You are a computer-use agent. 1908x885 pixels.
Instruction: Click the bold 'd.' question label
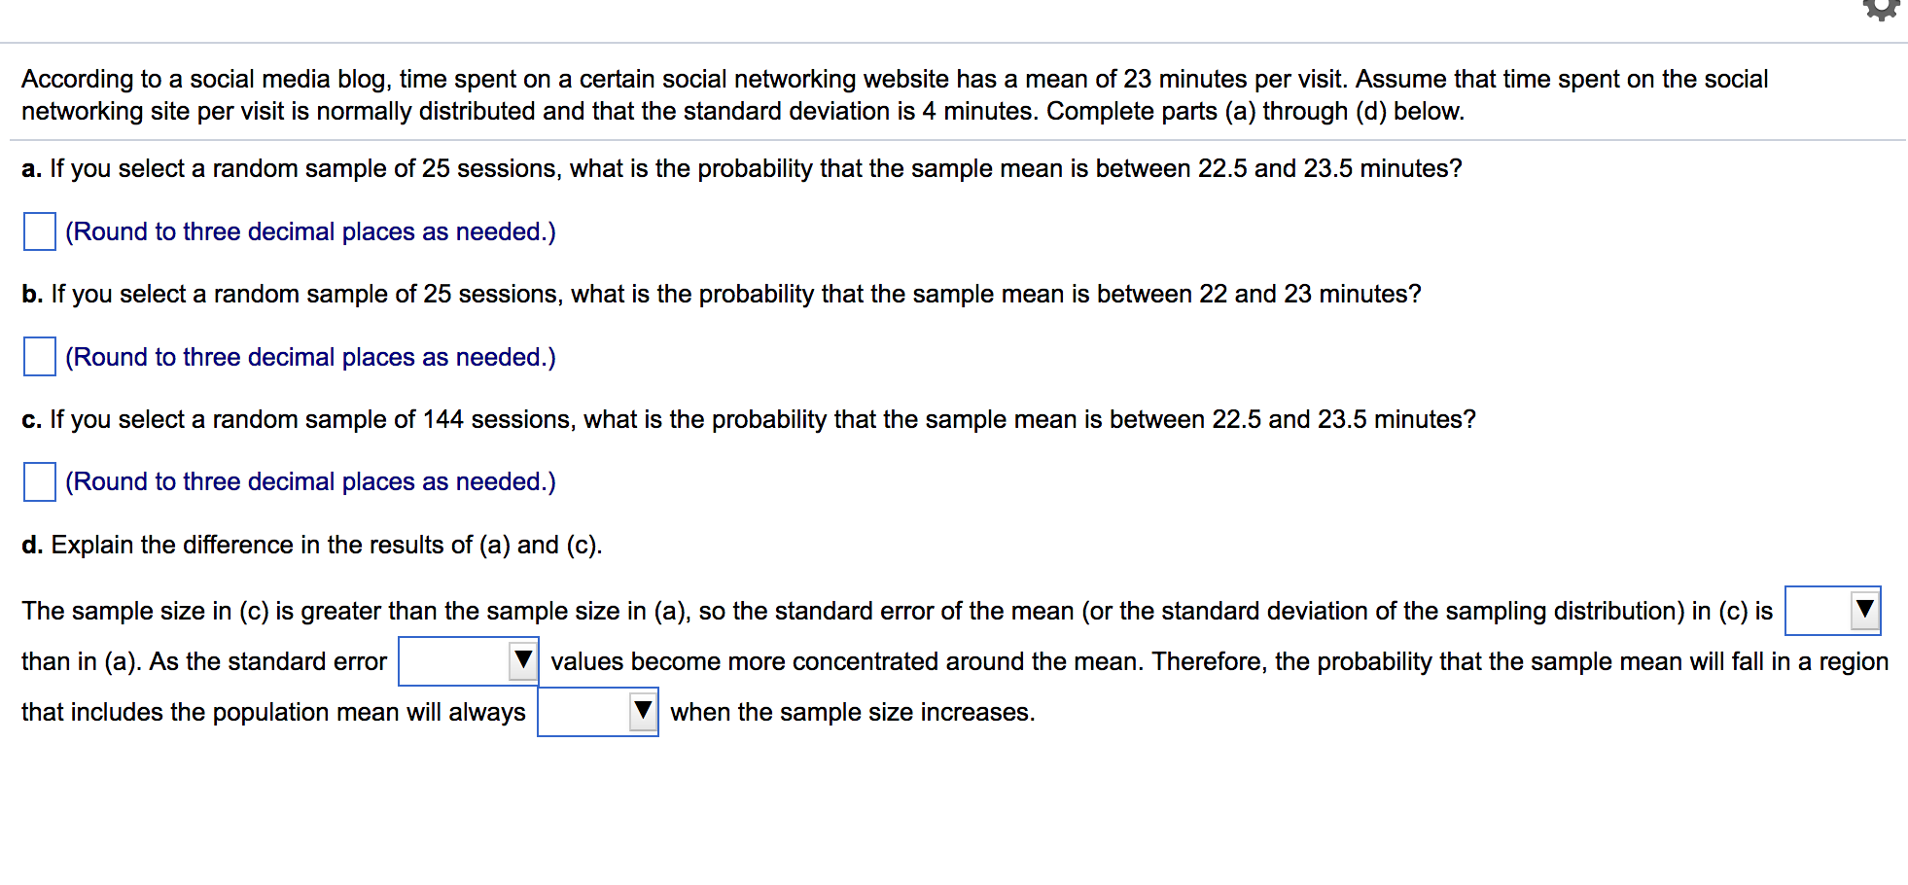[32, 545]
